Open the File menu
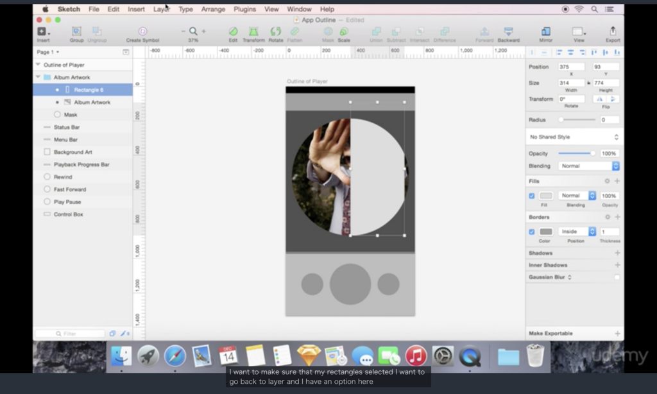Screen dimensions: 657x394 94,9
